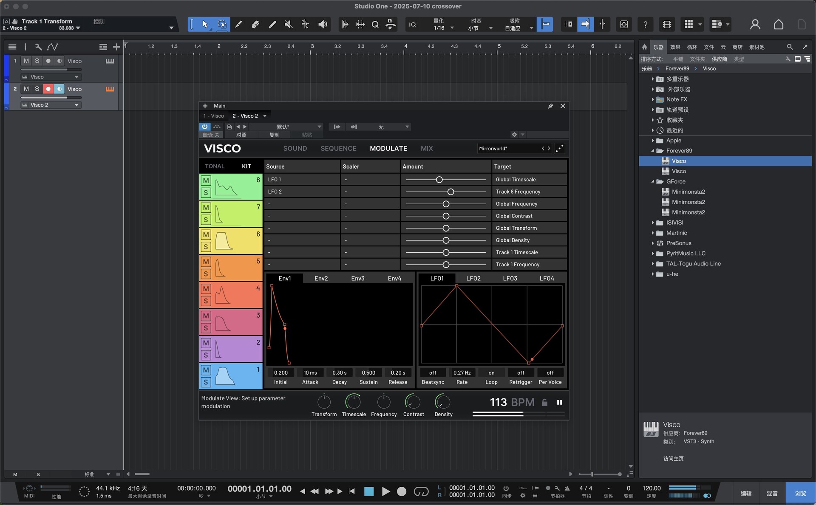
Task: Mute Visco kit track 8
Action: click(x=206, y=181)
